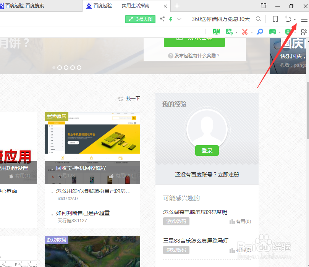Click 有用(0) under 怎么调整电脑屏幕的亮度呢
Screen dimensions: 309x267
click(240, 222)
